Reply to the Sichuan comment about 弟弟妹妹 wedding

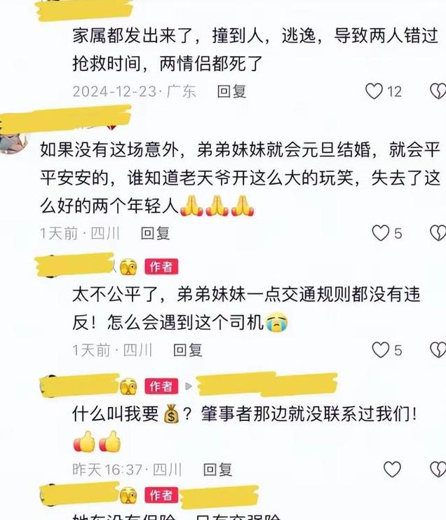pos(155,234)
